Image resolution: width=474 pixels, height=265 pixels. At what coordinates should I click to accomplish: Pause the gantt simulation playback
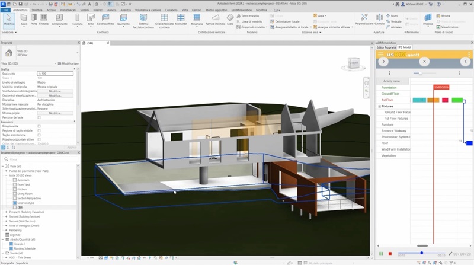tap(381, 254)
